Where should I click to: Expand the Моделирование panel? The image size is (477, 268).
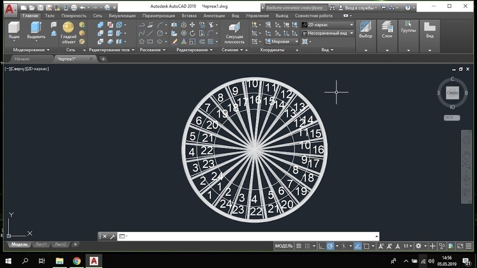pyautogui.click(x=31, y=50)
